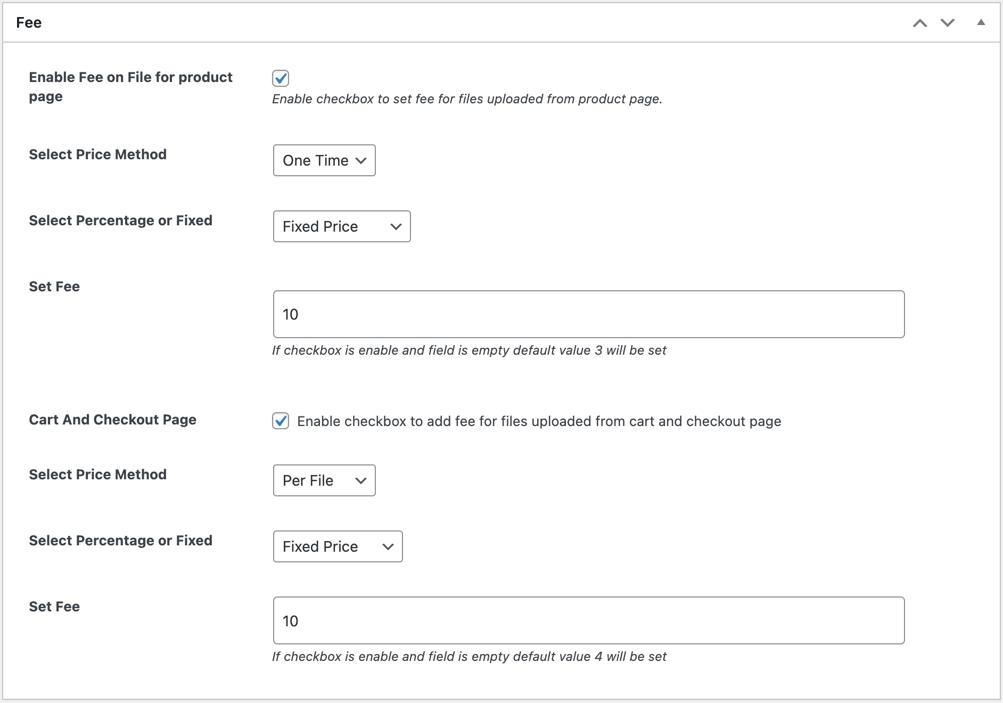
Task: Click the Enable Fee on File for product page label
Action: (x=130, y=86)
